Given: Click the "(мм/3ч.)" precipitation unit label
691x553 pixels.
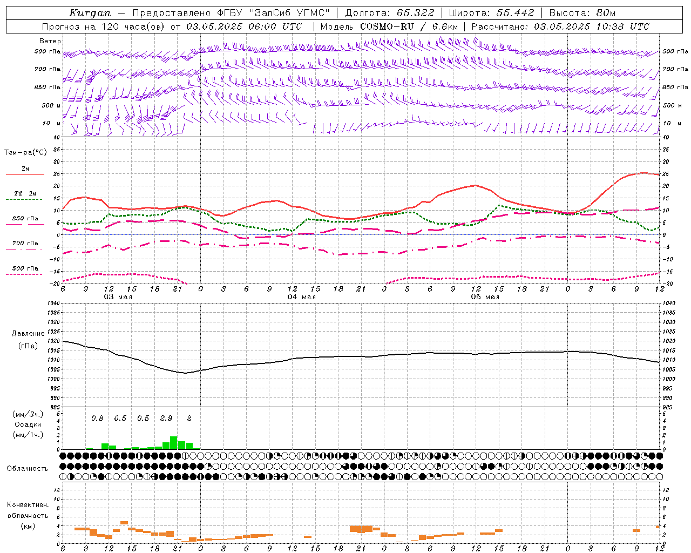Looking at the screenshot, I should coord(28,414).
